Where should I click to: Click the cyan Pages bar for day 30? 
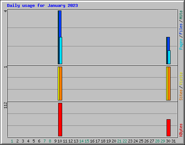point(169,57)
